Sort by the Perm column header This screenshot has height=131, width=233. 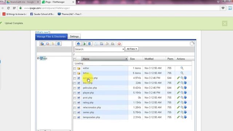(x=170, y=59)
